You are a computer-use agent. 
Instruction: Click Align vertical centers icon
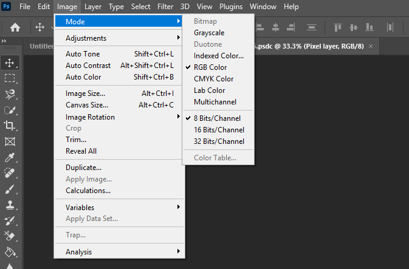click(354, 27)
